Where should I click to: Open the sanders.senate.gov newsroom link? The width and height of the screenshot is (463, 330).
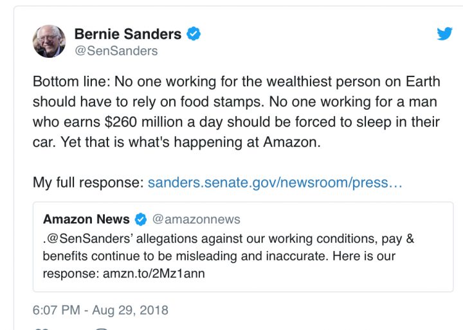(275, 182)
